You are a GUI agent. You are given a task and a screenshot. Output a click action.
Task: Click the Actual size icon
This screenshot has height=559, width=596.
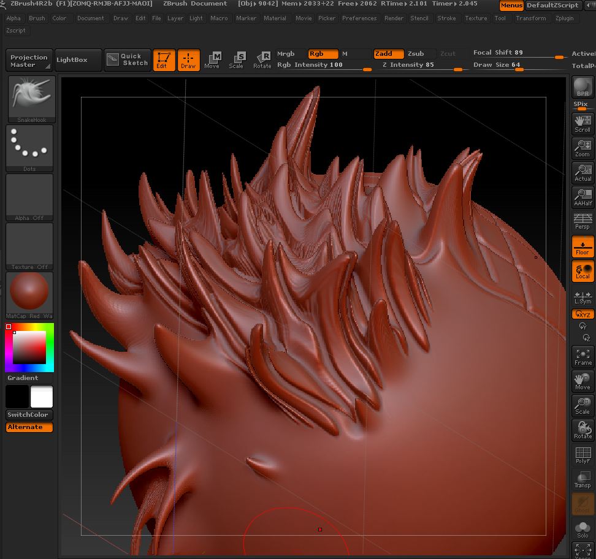[583, 173]
